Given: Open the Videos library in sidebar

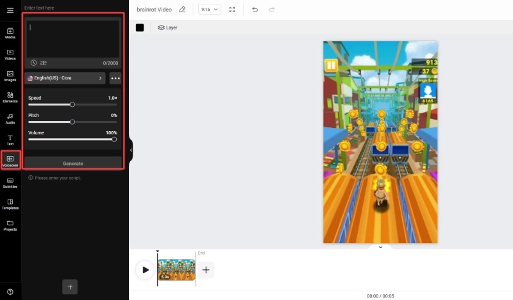Looking at the screenshot, I should click(10, 54).
